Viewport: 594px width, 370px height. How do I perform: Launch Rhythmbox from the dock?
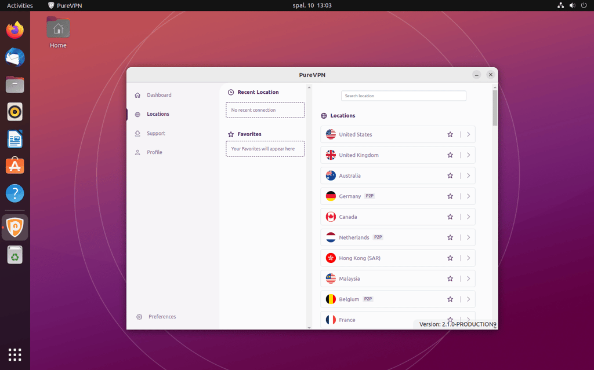coord(15,112)
